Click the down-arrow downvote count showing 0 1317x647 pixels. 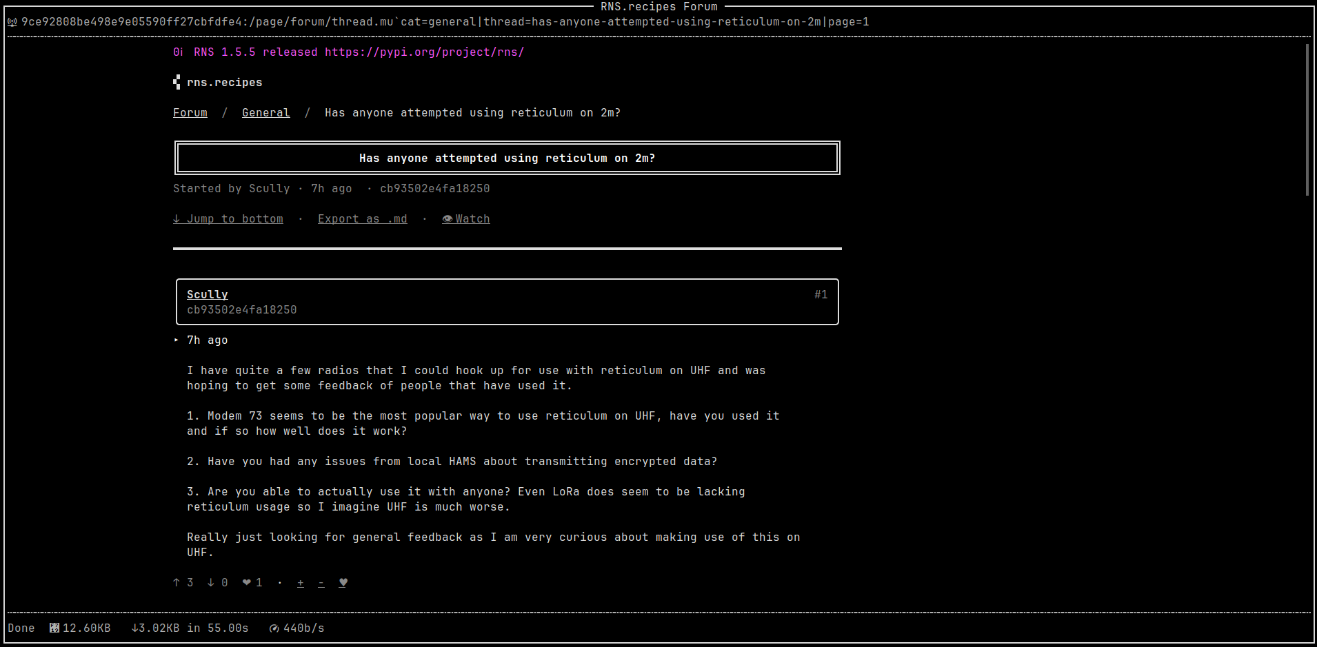click(218, 583)
